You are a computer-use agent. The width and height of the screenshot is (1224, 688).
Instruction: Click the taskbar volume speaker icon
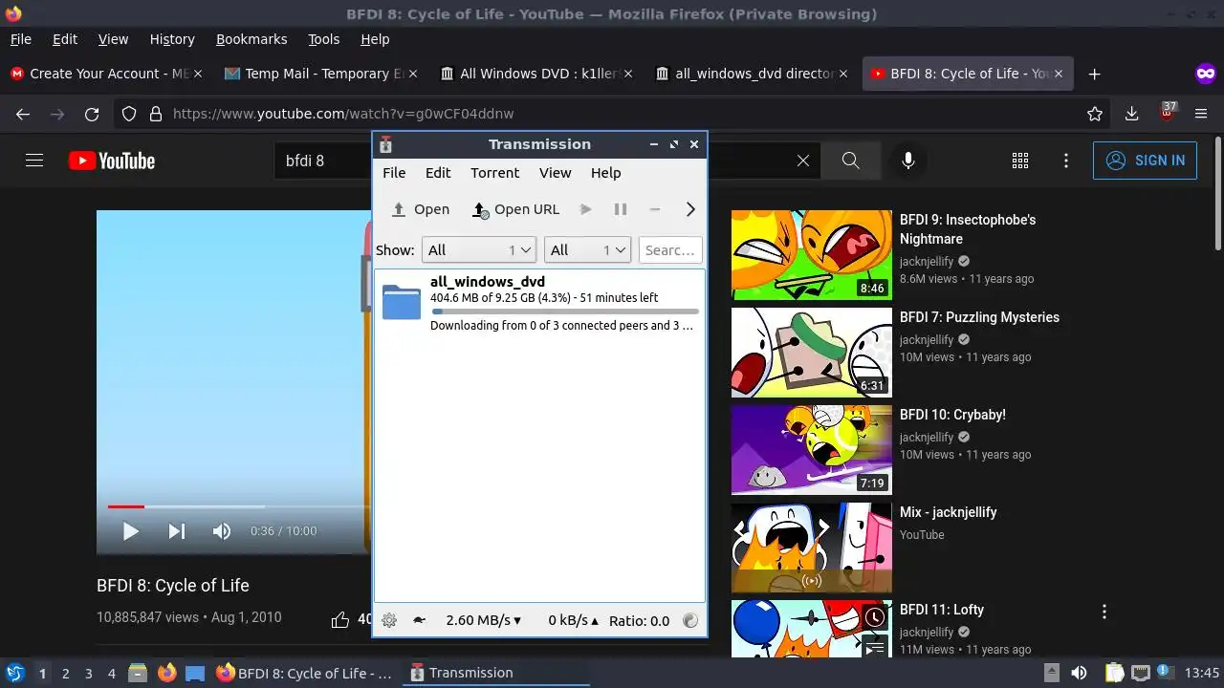pyautogui.click(x=1079, y=673)
